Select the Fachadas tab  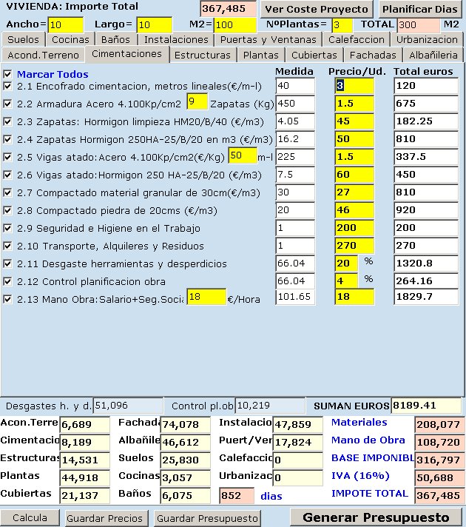pyautogui.click(x=373, y=55)
